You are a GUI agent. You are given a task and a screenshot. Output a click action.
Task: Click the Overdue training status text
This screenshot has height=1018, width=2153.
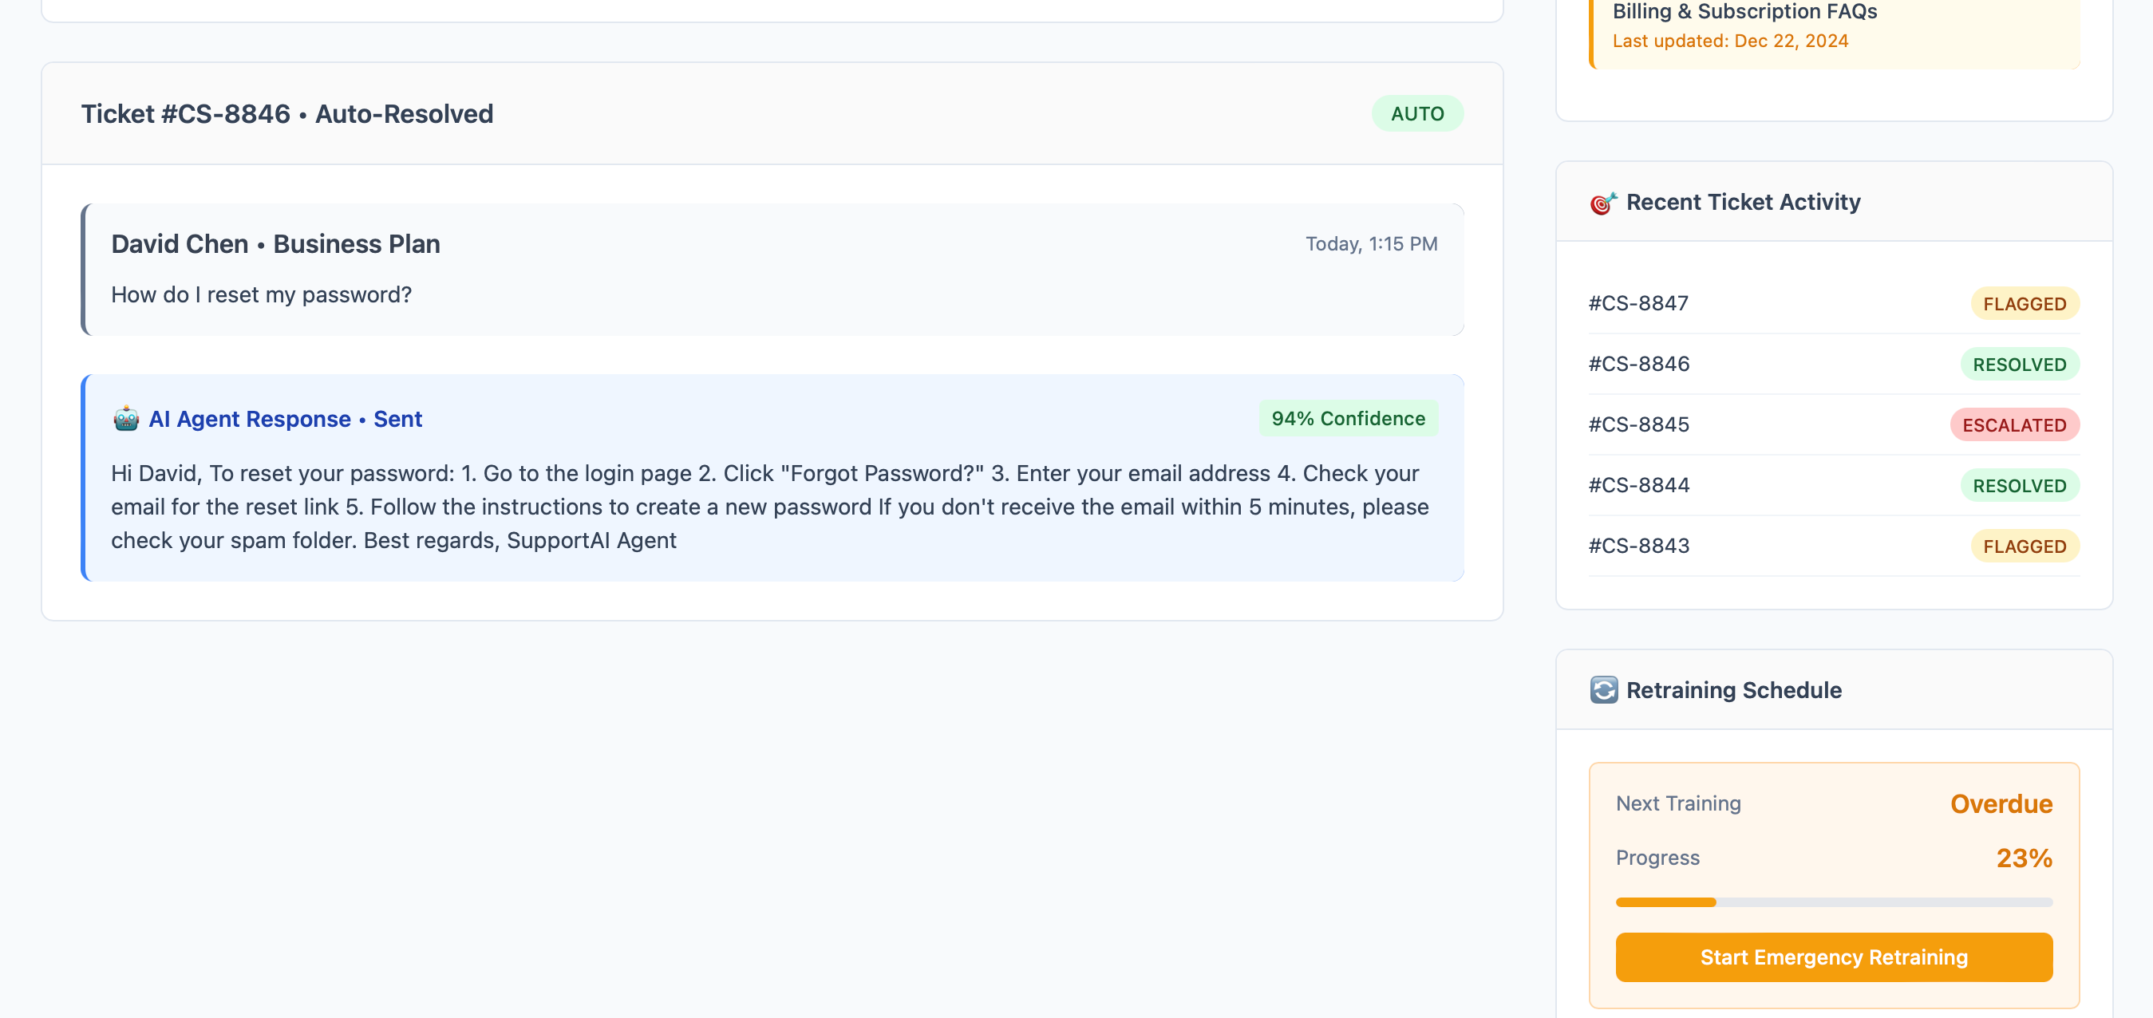coord(2000,803)
